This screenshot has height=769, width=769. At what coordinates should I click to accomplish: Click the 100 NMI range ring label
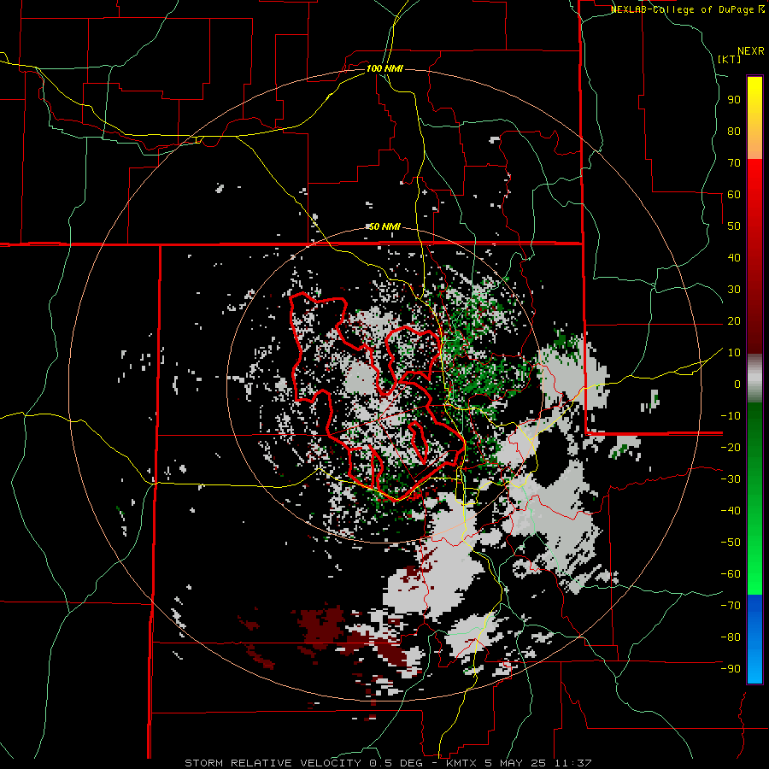tap(384, 68)
